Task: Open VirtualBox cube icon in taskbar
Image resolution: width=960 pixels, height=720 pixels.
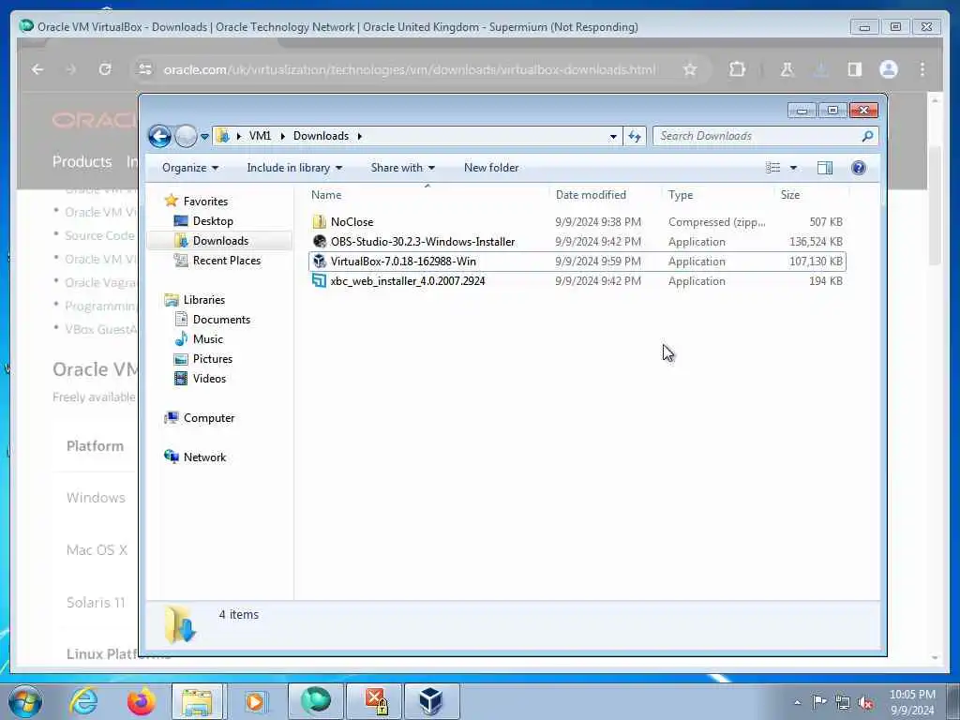Action: pos(430,701)
